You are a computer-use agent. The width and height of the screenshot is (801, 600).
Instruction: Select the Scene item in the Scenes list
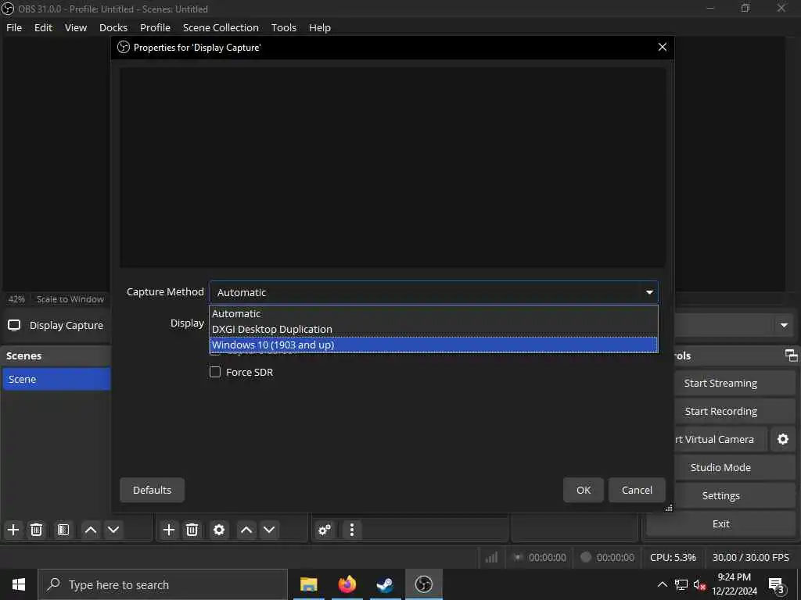[56, 379]
